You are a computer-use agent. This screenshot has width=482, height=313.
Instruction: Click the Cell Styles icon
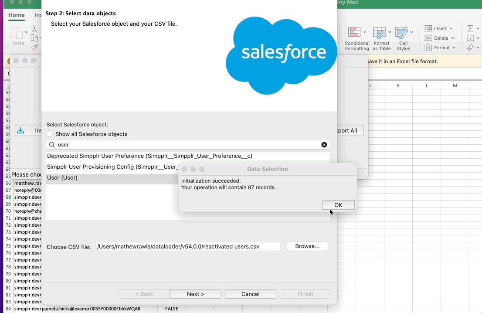pos(401,33)
